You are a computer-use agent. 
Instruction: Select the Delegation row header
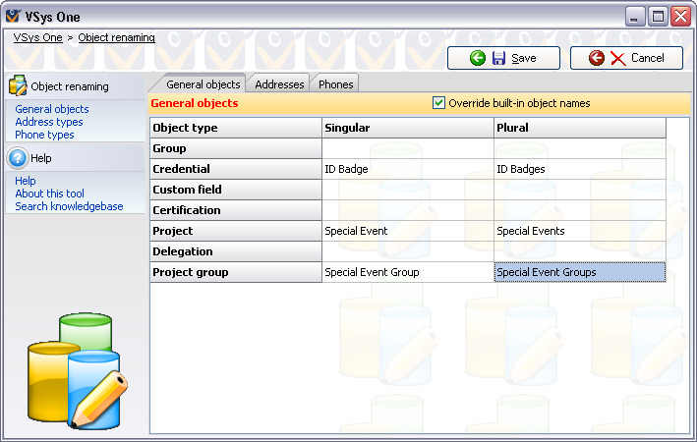[236, 251]
